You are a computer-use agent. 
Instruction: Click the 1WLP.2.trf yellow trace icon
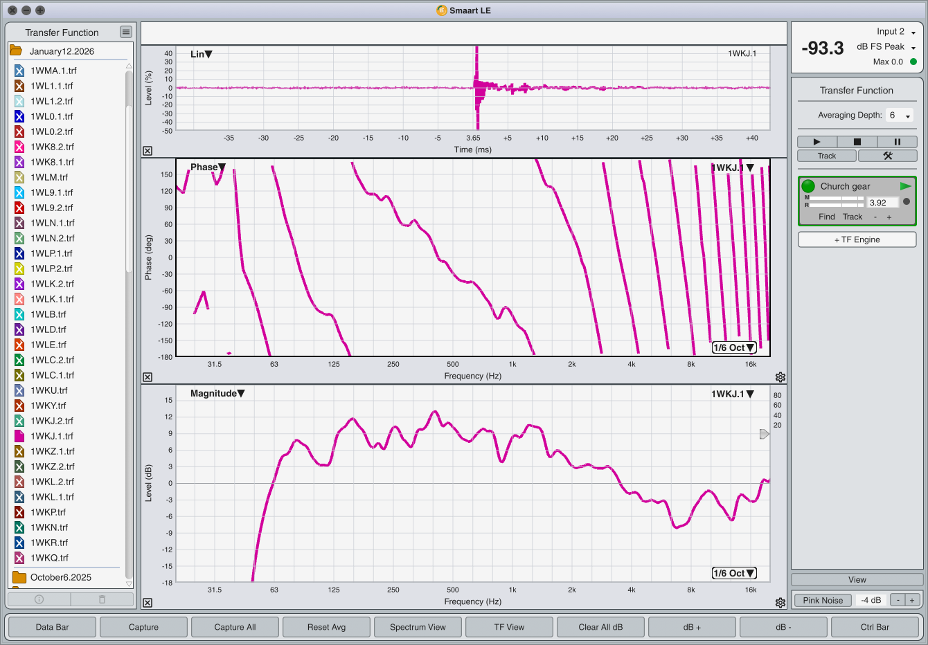pyautogui.click(x=19, y=269)
